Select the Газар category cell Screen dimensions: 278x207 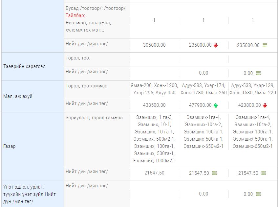coord(32,146)
